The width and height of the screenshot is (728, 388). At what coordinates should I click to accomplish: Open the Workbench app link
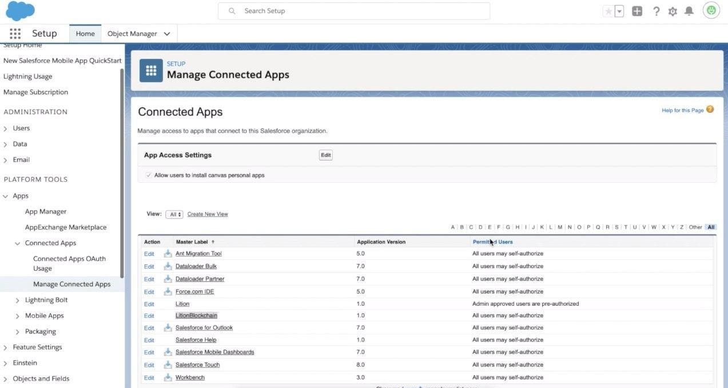[190, 377]
